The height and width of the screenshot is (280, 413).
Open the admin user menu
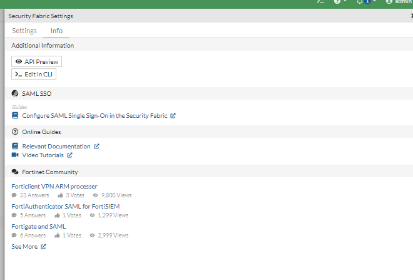coord(399,2)
